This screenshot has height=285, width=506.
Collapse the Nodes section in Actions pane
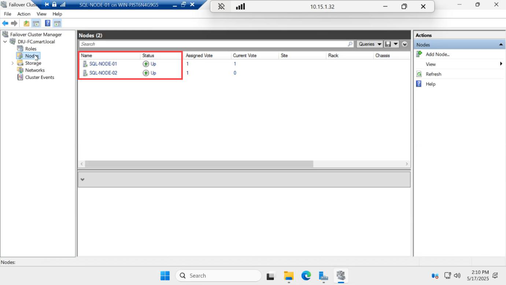pos(501,45)
